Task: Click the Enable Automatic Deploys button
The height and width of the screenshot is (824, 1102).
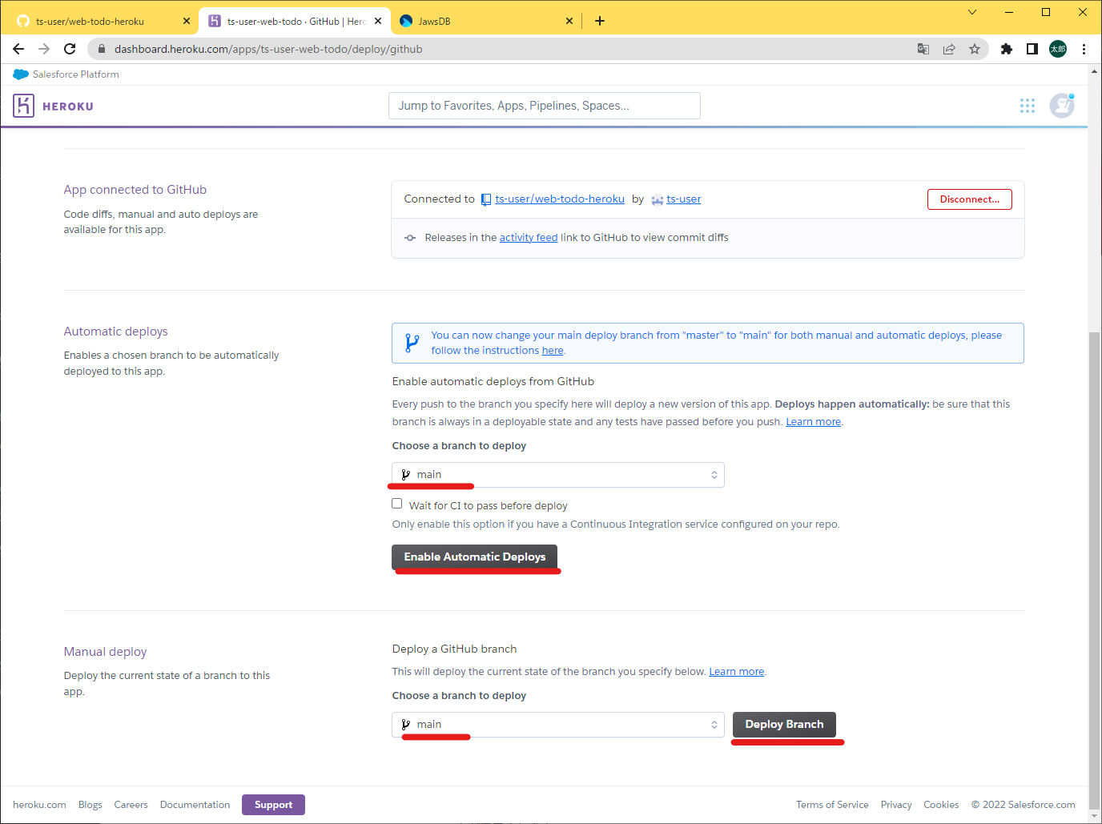Action: pyautogui.click(x=475, y=557)
